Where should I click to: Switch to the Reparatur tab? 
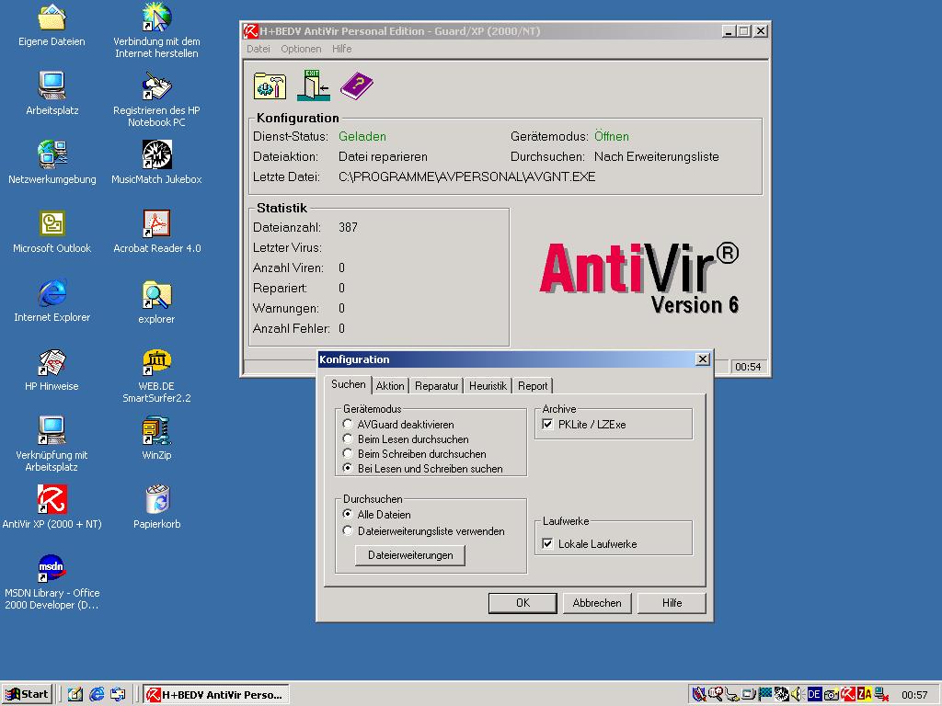click(436, 386)
